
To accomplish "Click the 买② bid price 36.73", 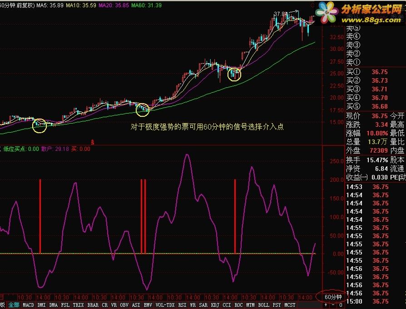I will pos(380,80).
